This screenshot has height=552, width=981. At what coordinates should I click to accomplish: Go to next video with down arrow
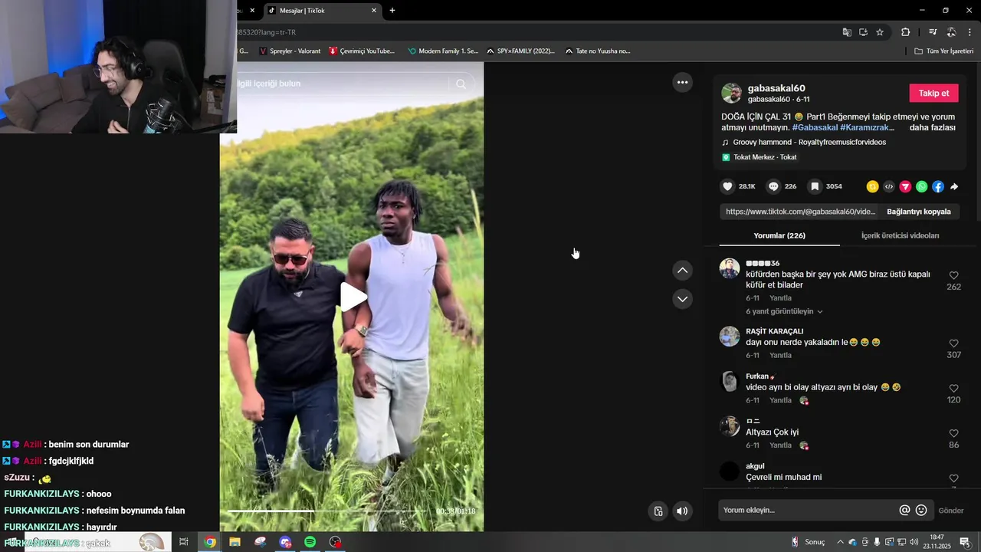tap(682, 298)
